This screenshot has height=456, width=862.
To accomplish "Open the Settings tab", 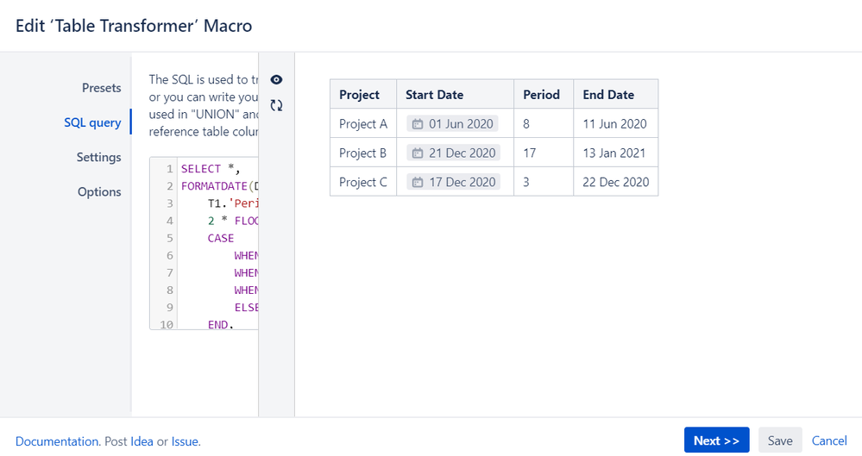I will coord(98,158).
